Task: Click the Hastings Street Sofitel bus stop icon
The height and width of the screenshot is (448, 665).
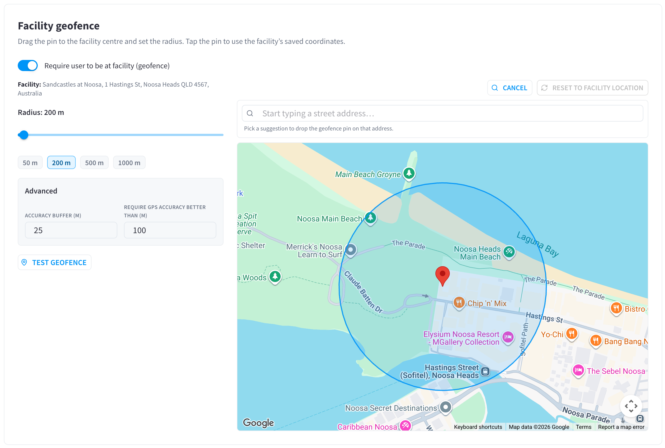Action: pos(485,371)
